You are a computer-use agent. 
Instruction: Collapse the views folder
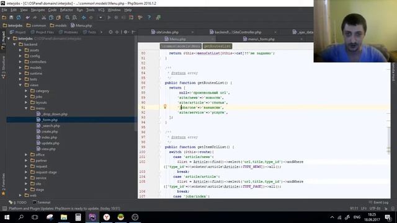click(20, 85)
